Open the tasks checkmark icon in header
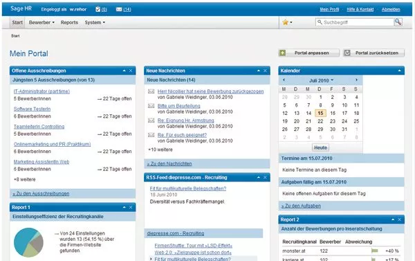This screenshot has height=261, width=415. point(98,9)
